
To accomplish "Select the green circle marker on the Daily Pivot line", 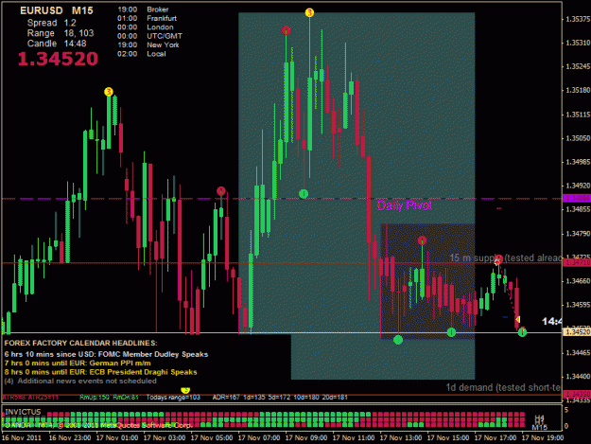I will click(304, 194).
